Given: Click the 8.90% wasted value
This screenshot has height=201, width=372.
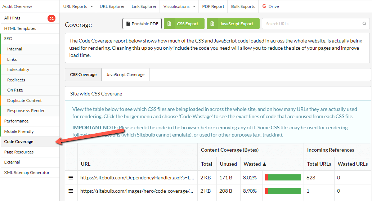Looking at the screenshot, I should click(250, 191).
